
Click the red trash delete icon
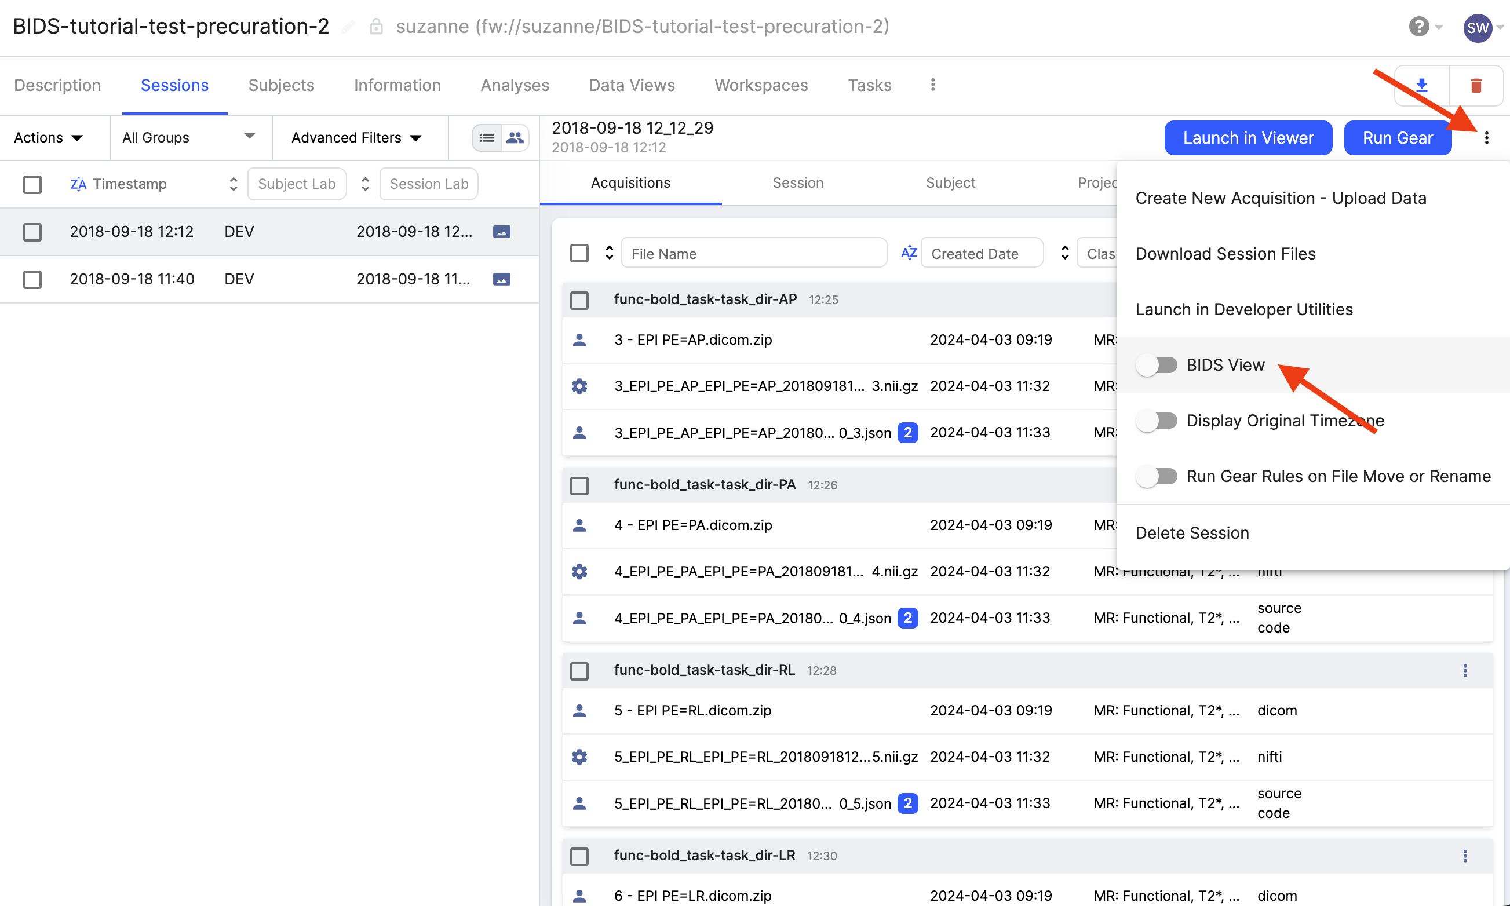[x=1476, y=86]
